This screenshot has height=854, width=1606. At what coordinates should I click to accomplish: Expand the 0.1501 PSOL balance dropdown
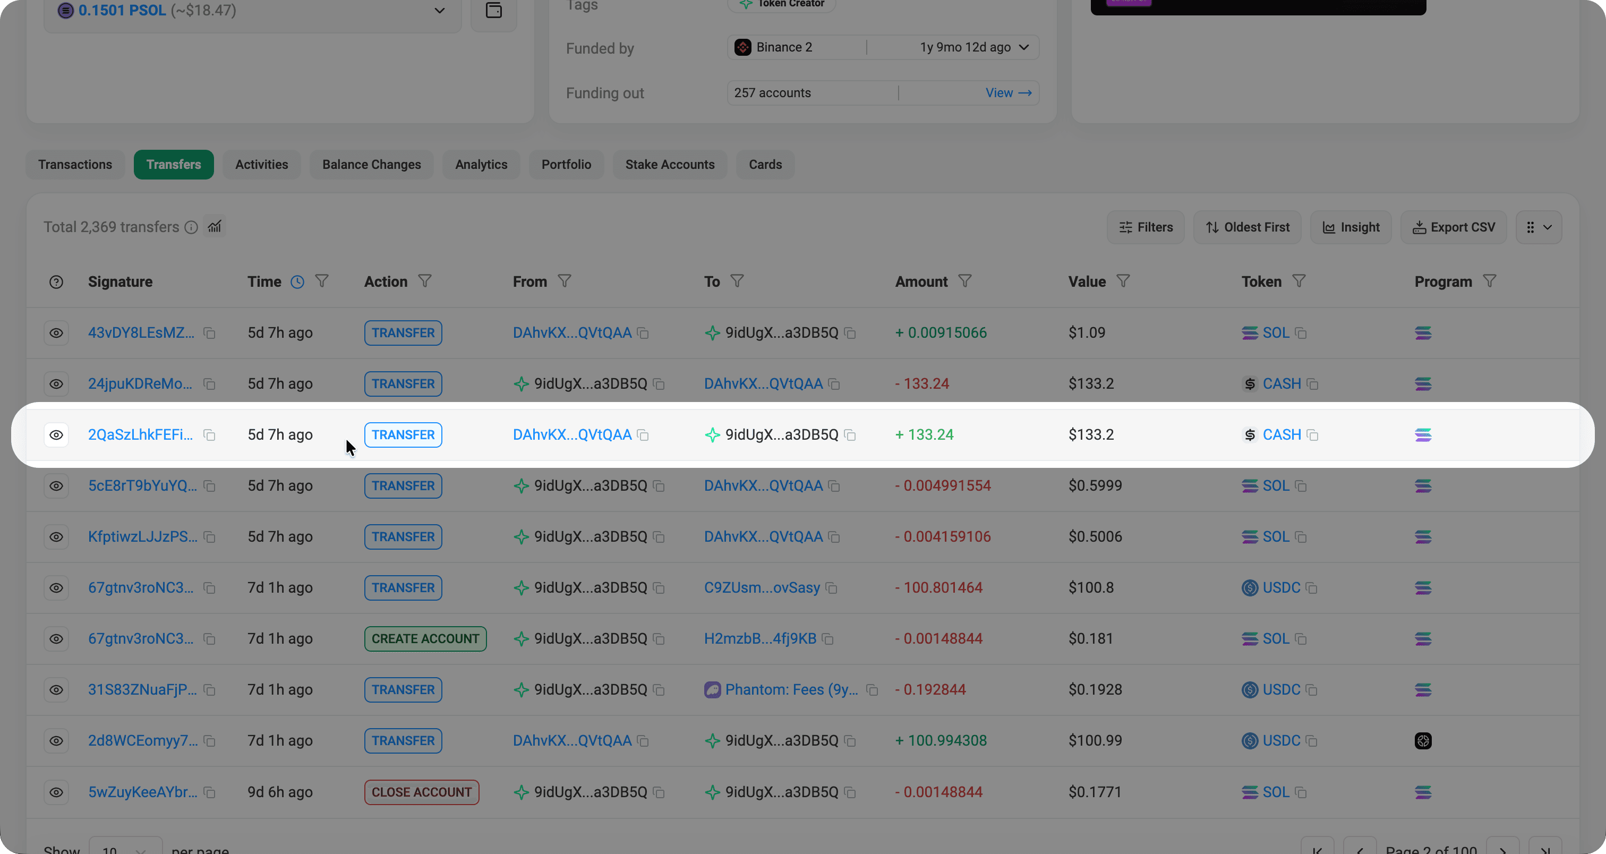[x=440, y=11]
